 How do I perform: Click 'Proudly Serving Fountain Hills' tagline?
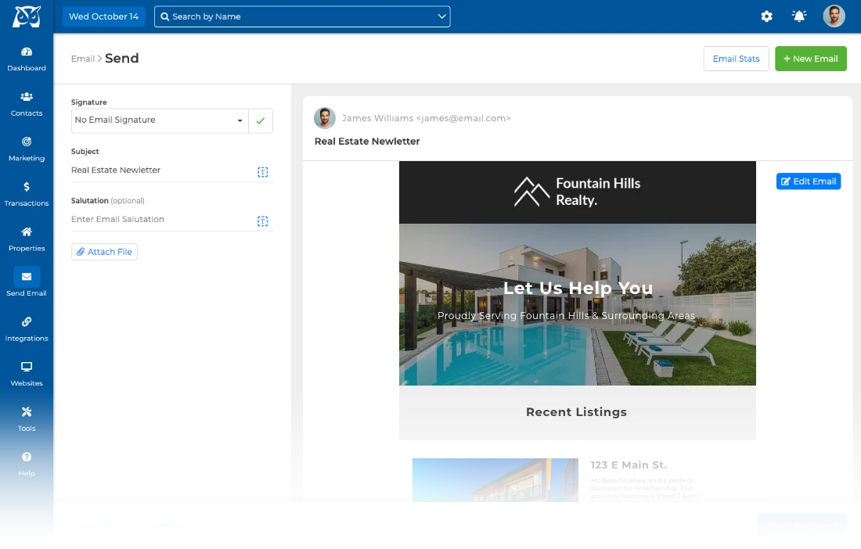pyautogui.click(x=566, y=315)
